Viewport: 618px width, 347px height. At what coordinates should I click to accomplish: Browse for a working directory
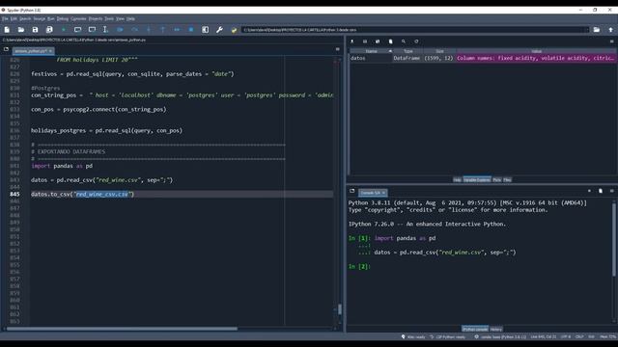point(597,30)
